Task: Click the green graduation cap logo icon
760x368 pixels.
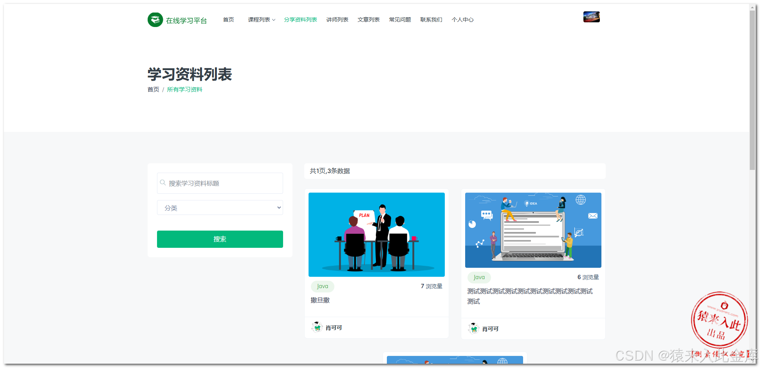Action: (x=155, y=19)
